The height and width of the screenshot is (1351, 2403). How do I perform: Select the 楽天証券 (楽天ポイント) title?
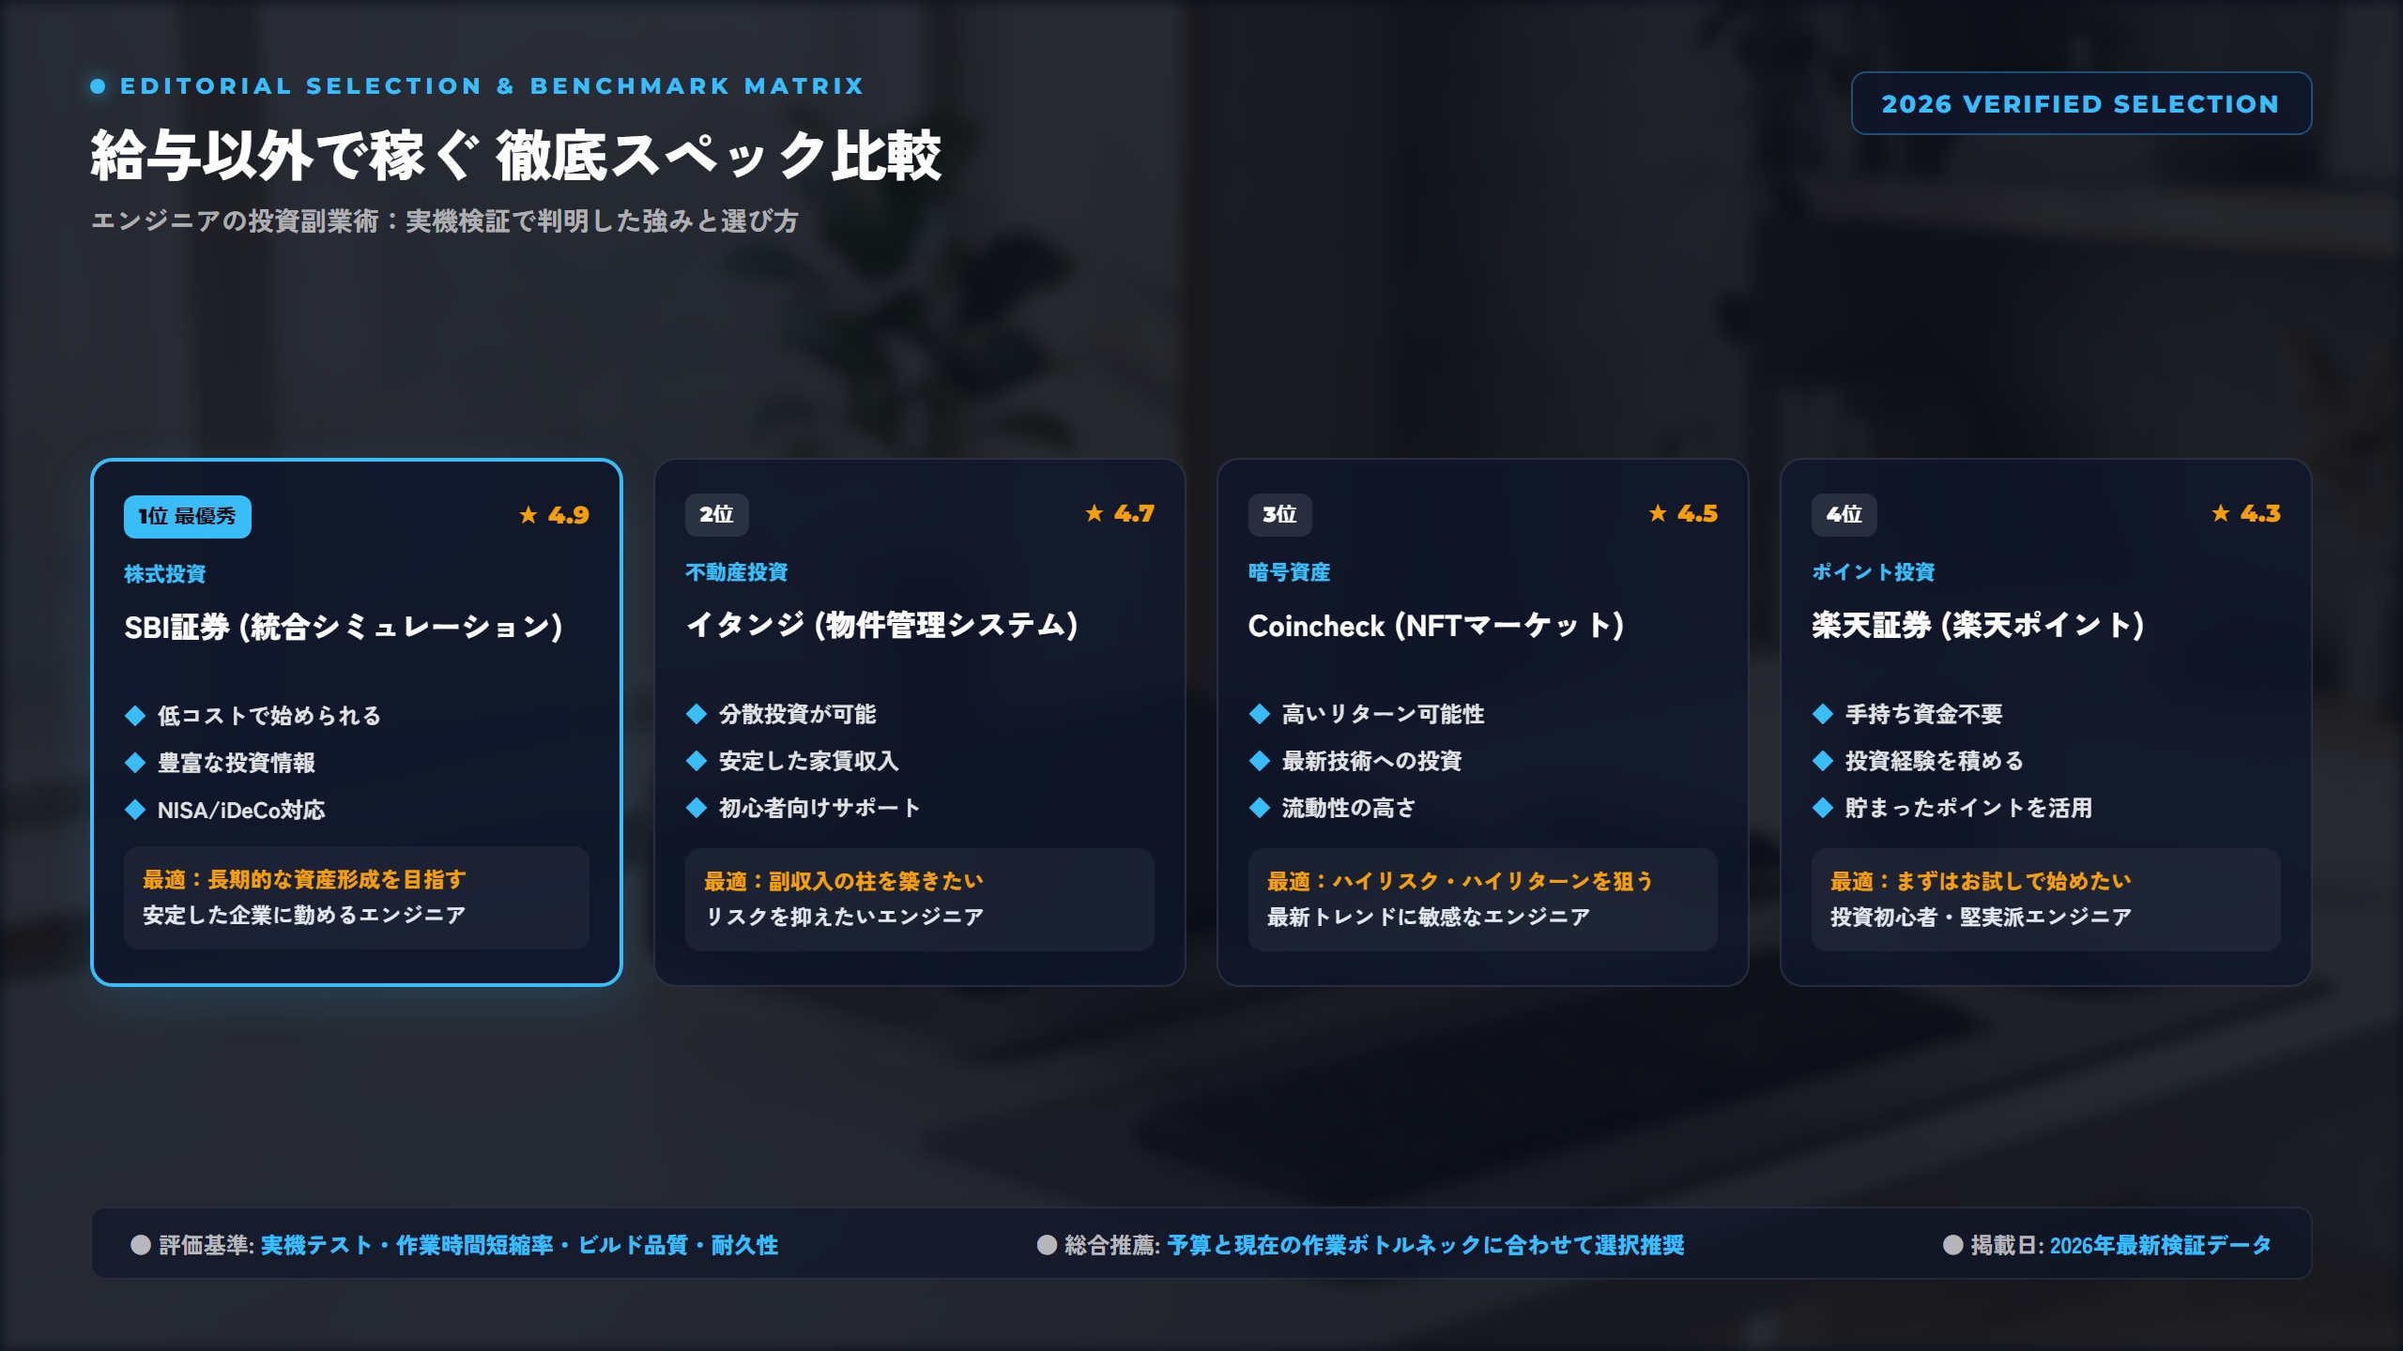pyautogui.click(x=1979, y=625)
